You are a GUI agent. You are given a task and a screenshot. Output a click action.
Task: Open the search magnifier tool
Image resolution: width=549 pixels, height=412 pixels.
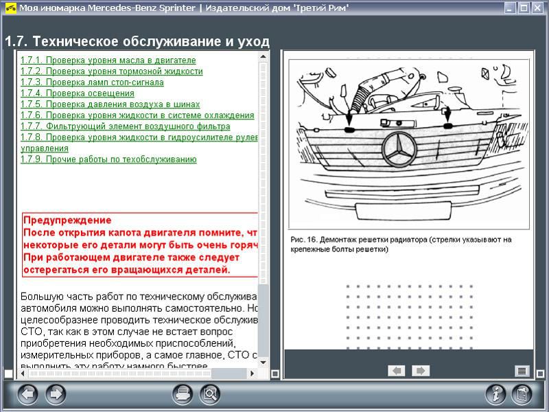point(209,394)
